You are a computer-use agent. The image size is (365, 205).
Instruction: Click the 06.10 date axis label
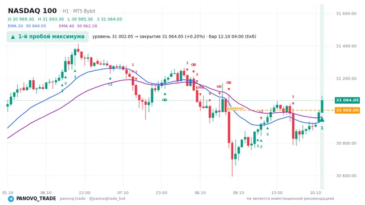[46, 192]
